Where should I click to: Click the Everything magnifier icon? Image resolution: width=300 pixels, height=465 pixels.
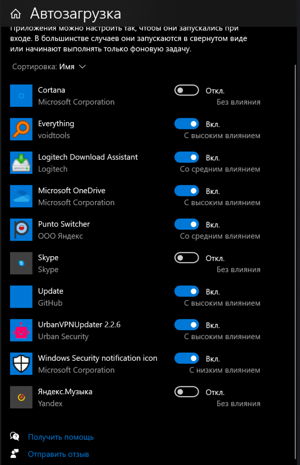click(21, 129)
